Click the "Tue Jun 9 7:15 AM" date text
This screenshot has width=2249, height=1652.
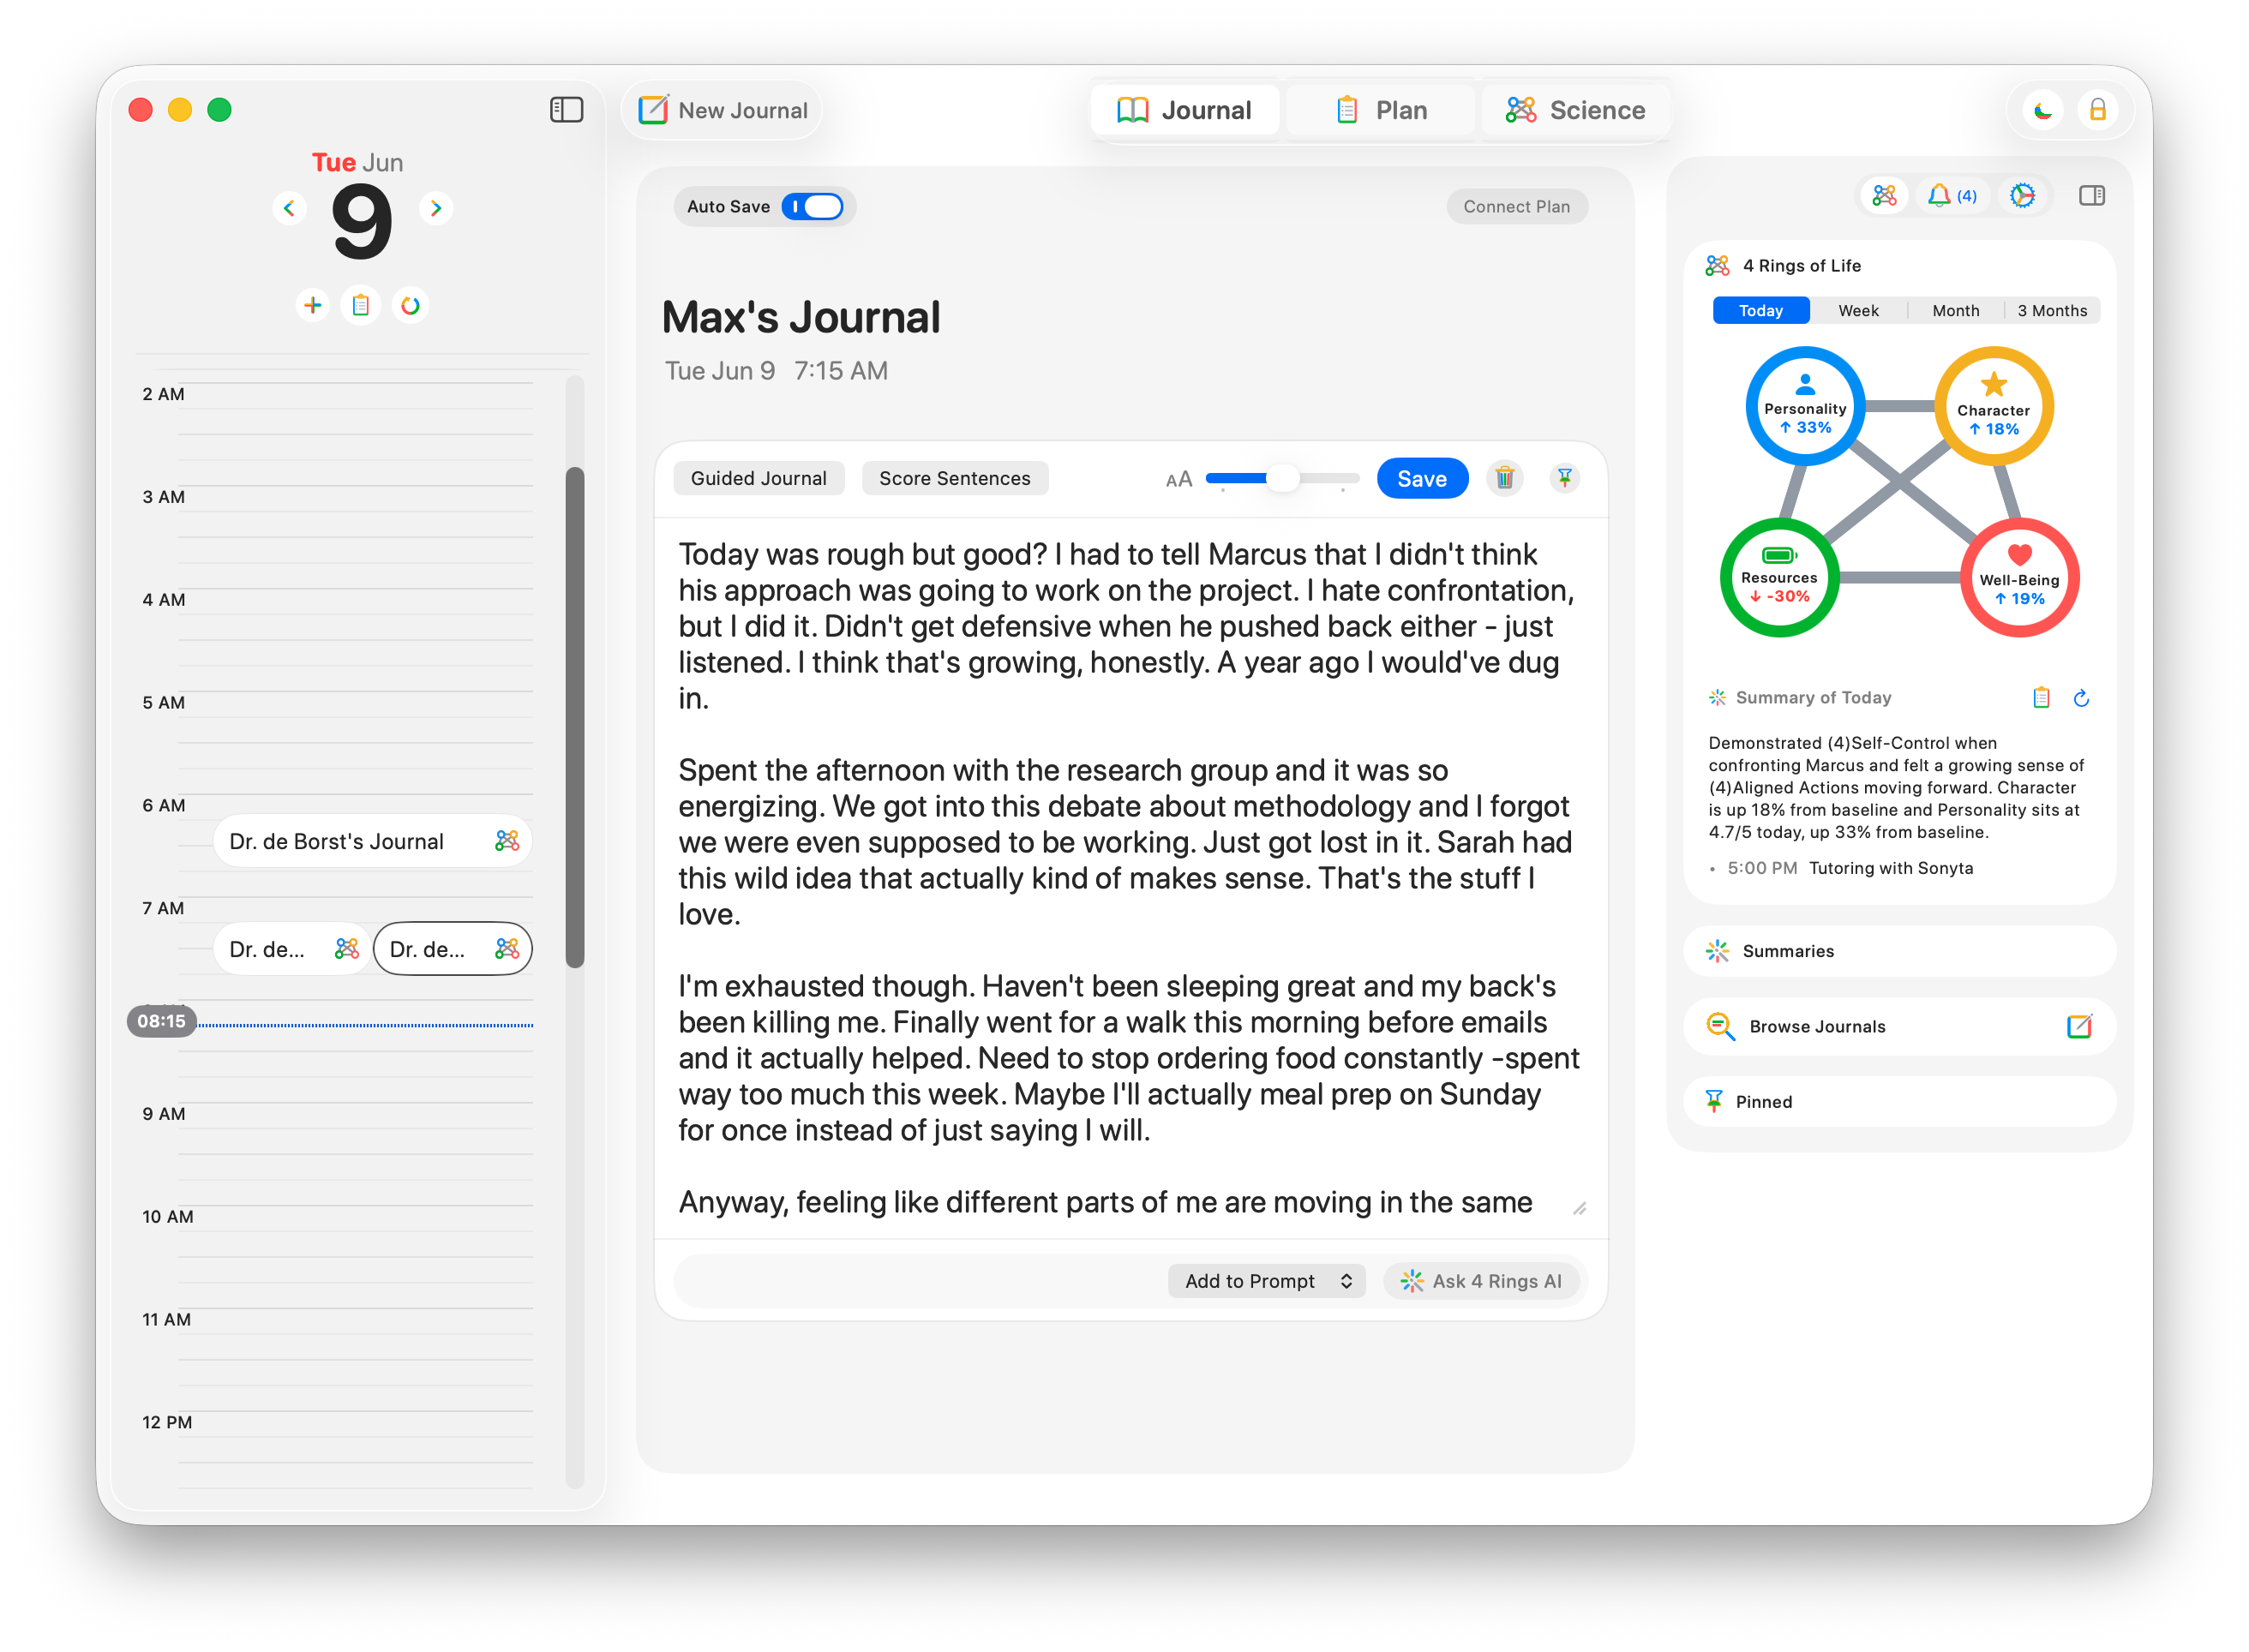click(776, 370)
